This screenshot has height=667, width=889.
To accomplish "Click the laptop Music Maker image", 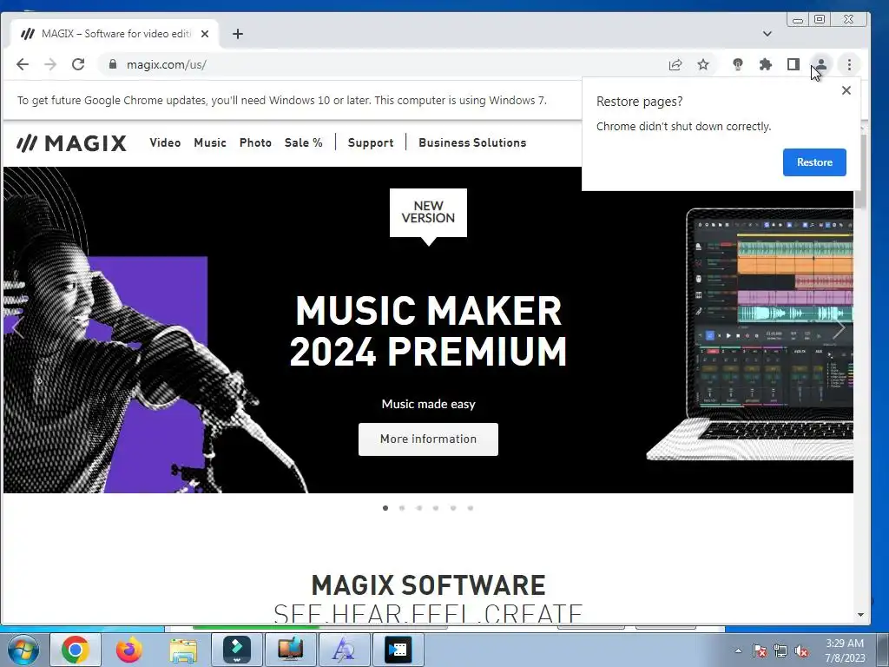I will pyautogui.click(x=751, y=334).
